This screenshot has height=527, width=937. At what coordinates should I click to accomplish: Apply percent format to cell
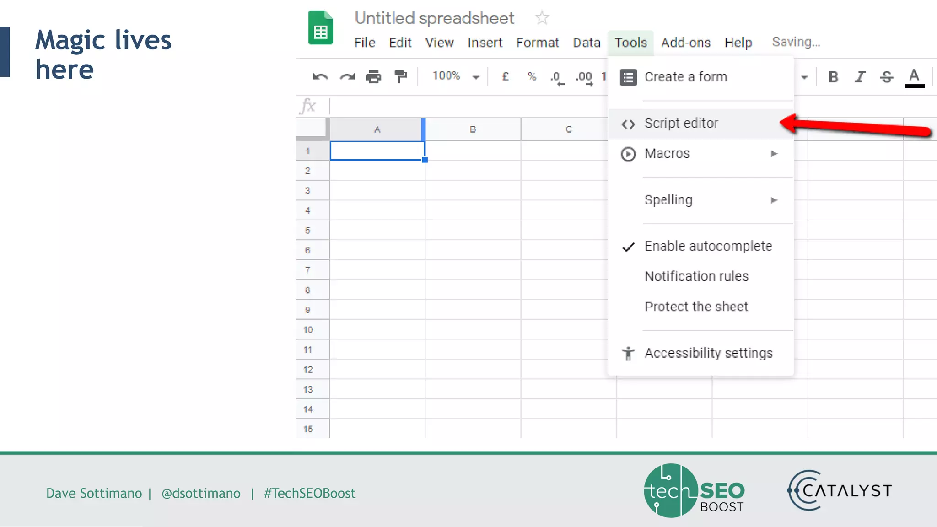[x=532, y=76]
